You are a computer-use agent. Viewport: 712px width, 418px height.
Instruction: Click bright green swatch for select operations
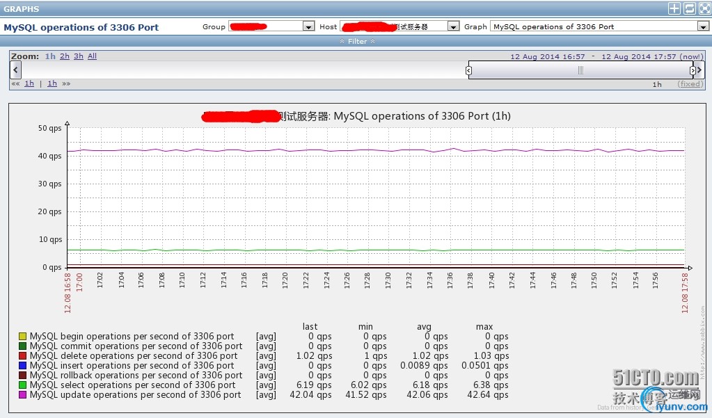23,385
